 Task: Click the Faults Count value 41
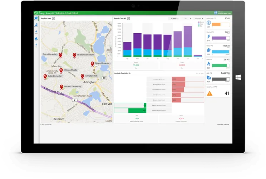pyautogui.click(x=227, y=93)
